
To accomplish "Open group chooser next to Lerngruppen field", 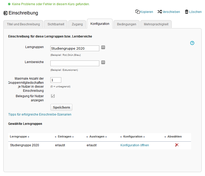I will 103,47.
